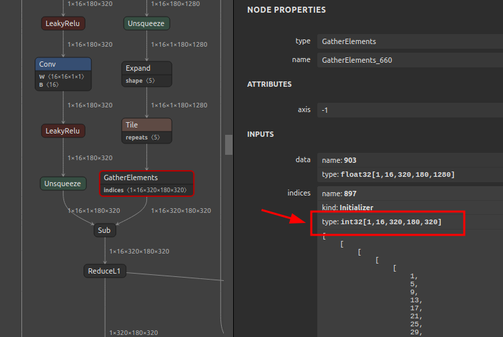This screenshot has width=503, height=337.
Task: Select the Sub node
Action: (x=104, y=230)
